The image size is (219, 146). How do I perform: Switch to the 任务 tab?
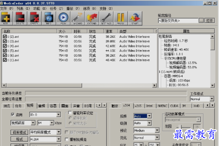click(18, 106)
